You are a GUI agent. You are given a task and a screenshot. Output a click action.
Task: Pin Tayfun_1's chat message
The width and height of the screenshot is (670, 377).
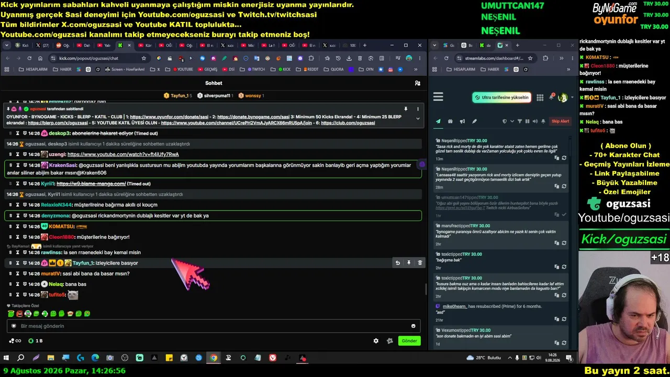coord(409,263)
